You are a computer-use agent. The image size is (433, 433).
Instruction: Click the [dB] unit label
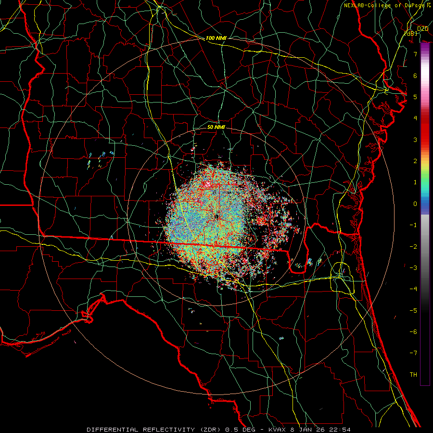[411, 33]
